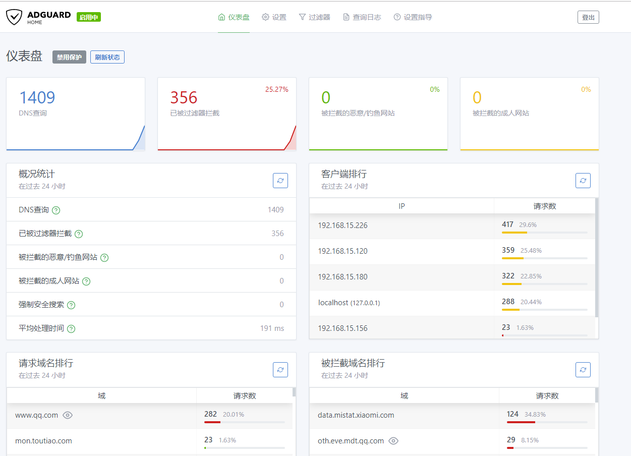Open the 已被过滤器拦截 356 stat card
The width and height of the screenshot is (631, 456).
pyautogui.click(x=226, y=113)
